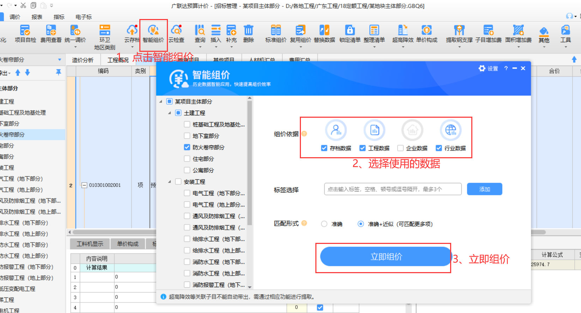The image size is (581, 313).
Task: Select the 统一调价 tool
Action: coord(75,34)
